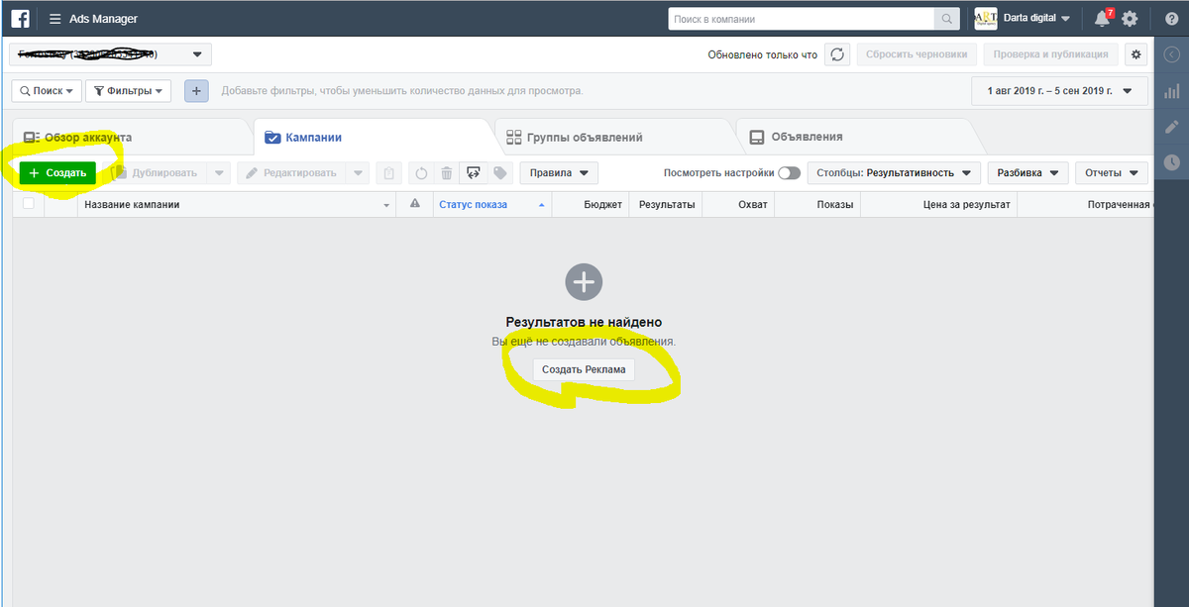1189x607 pixels.
Task: Click the refresh data icon
Action: (837, 54)
